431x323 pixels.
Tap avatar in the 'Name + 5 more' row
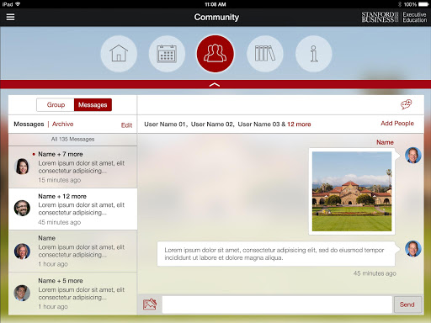pos(22,293)
